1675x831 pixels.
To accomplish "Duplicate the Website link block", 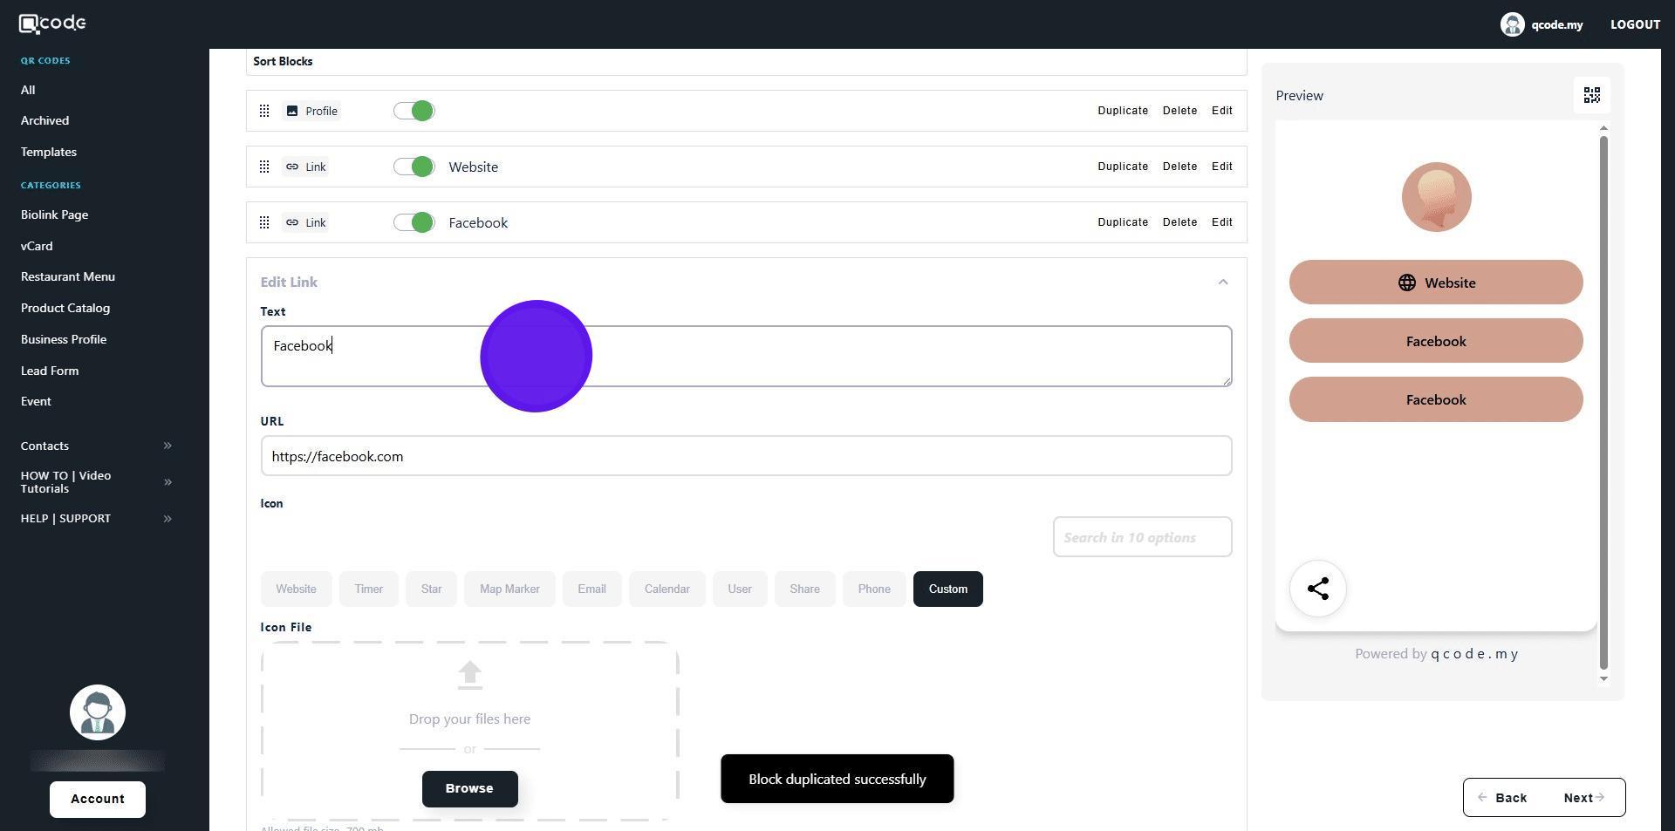I will click(x=1122, y=167).
